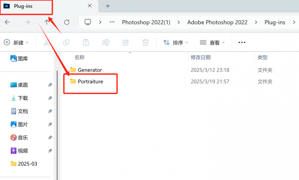Click the 文件夹 type of Portraiture row
This screenshot has width=299, height=180.
coord(265,82)
